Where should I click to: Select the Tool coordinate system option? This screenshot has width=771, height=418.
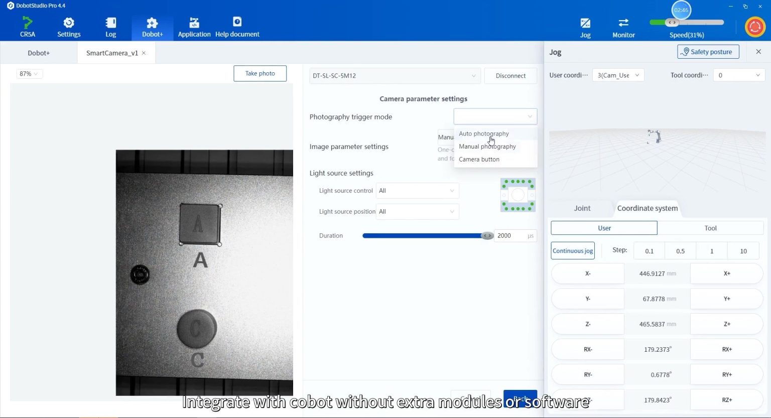click(x=710, y=228)
